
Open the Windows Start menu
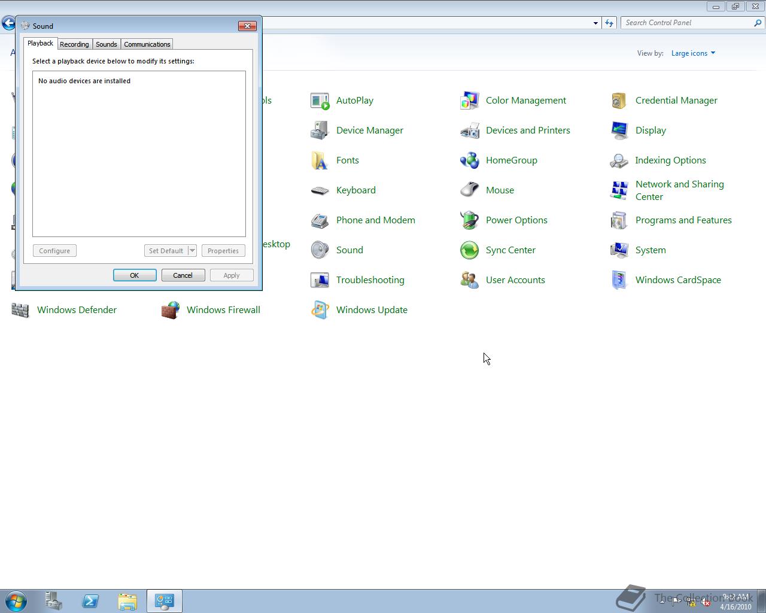(x=16, y=601)
